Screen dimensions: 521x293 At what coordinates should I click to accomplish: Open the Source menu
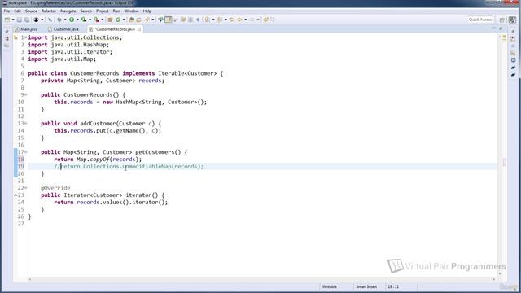31,11
